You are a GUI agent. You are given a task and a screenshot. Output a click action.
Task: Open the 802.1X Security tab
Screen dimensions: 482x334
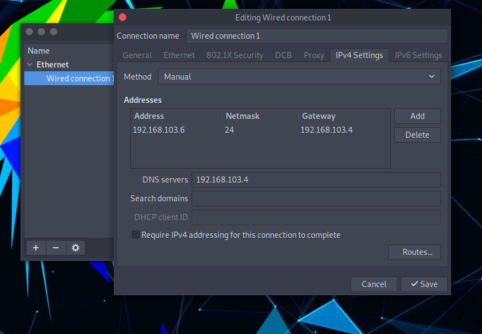(x=235, y=55)
